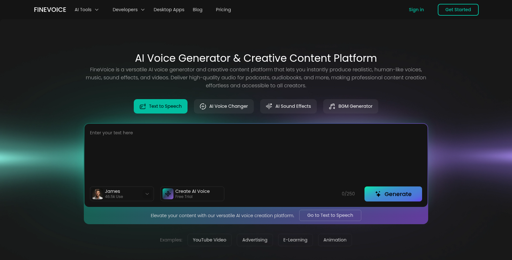Focus the 'Enter your text here' field
The height and width of the screenshot is (260, 512).
256,154
